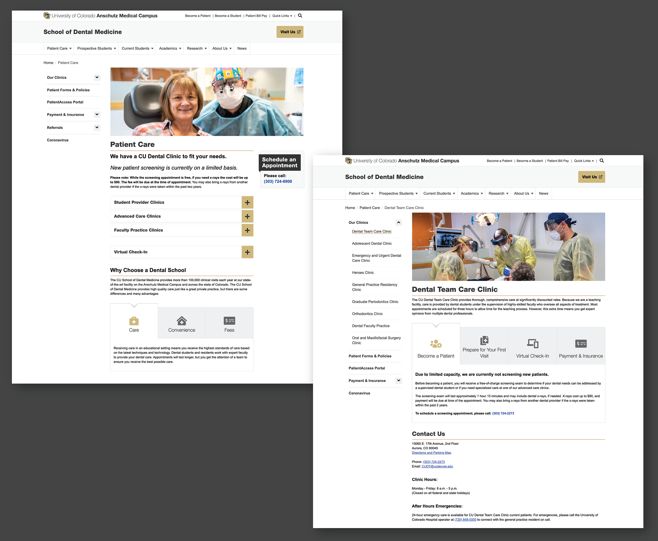Open Patient Forms & Policies in left sidebar
This screenshot has height=541, width=658.
[68, 90]
